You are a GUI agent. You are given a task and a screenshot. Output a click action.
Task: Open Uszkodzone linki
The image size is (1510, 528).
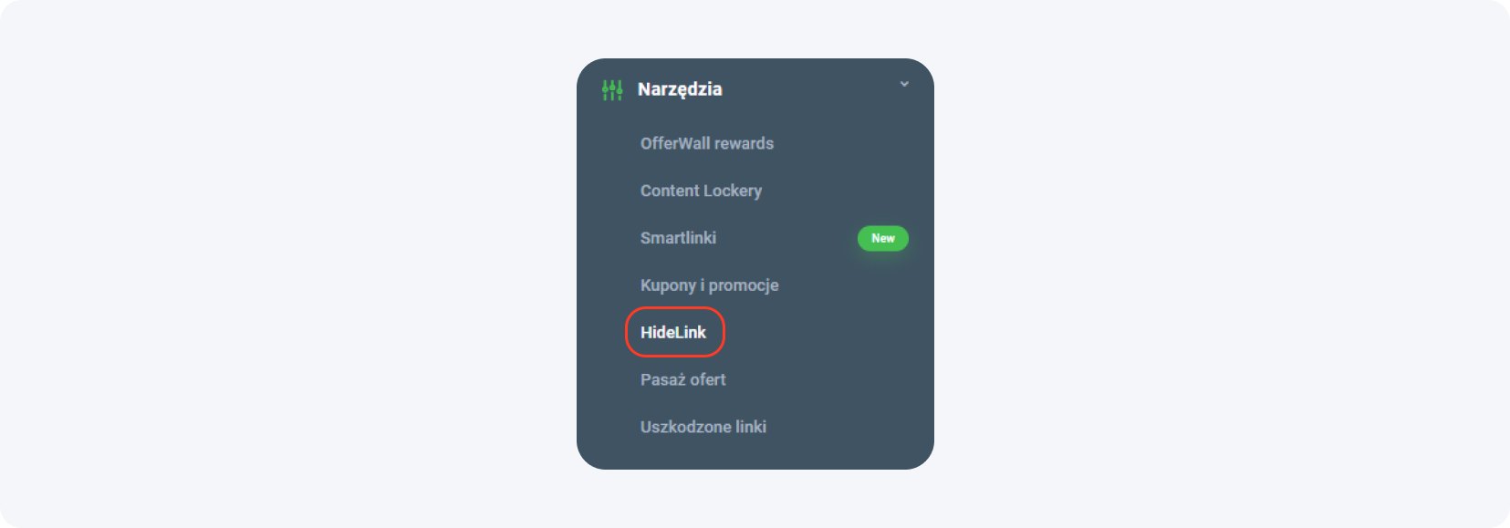point(703,427)
